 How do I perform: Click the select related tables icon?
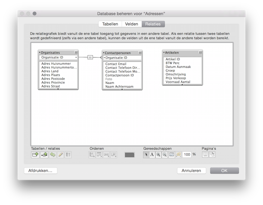click(178, 154)
